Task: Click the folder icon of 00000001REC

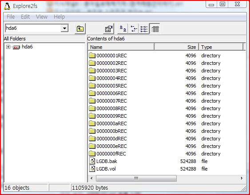Action: (x=92, y=56)
